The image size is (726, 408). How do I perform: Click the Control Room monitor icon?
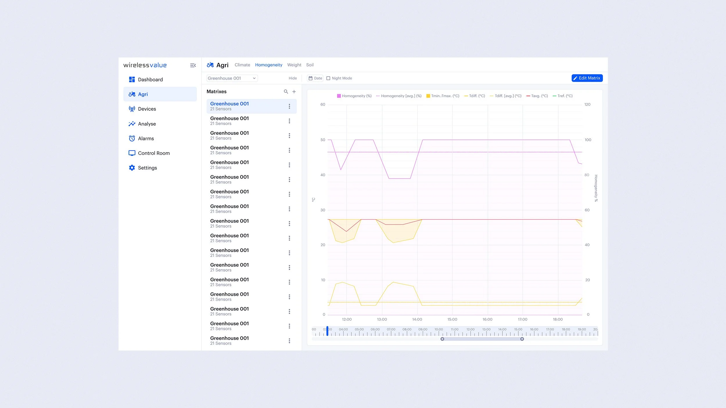(x=132, y=153)
